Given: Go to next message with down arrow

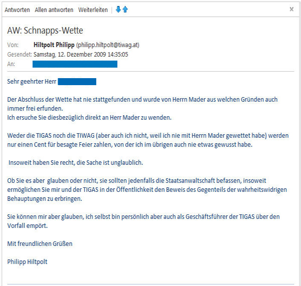Looking at the screenshot, I should tap(118, 9).
